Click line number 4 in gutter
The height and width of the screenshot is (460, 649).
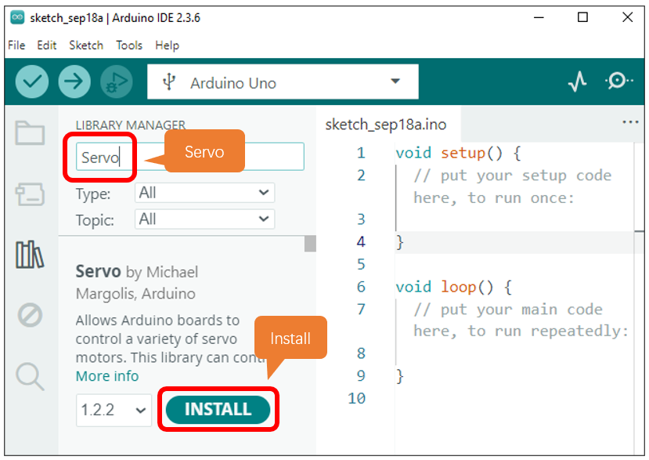[x=361, y=241]
